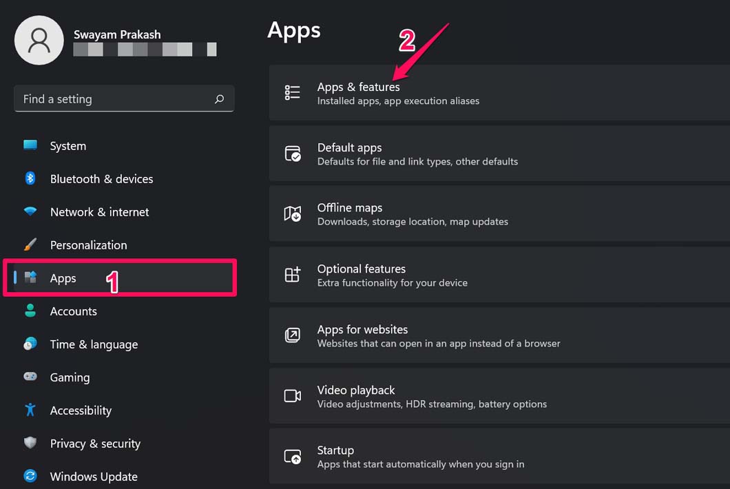
Task: Click the Offline maps icon
Action: [x=293, y=214]
